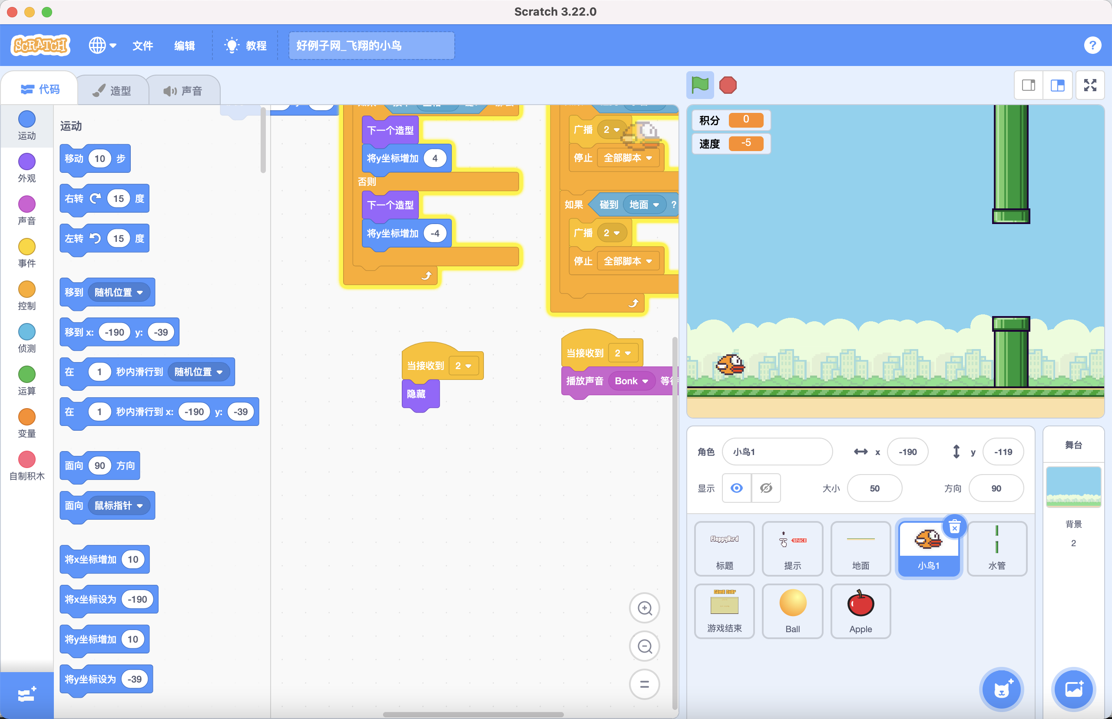Click the 移动 10 步 block

95,159
